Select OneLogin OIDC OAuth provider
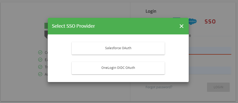Image resolution: width=238 pixels, height=103 pixels. 118,68
